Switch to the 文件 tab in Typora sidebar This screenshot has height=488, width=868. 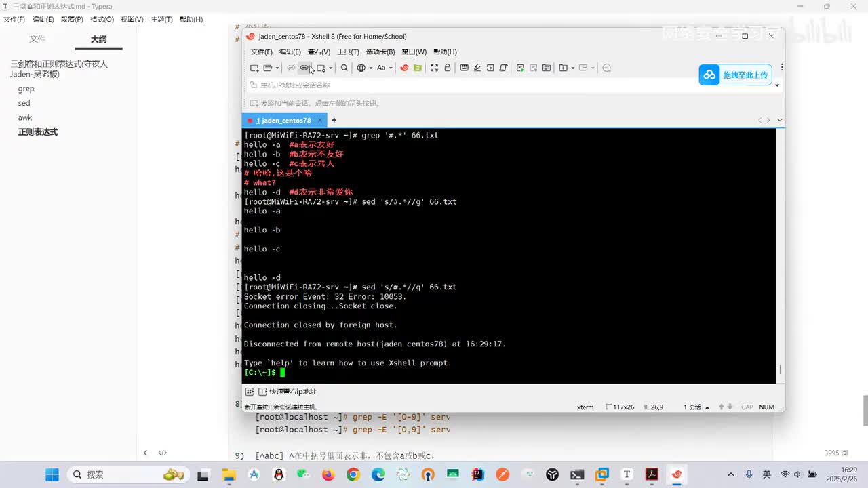point(37,39)
